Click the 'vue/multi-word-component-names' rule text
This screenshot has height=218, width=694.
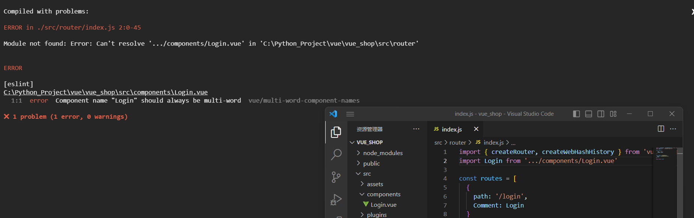pyautogui.click(x=304, y=100)
